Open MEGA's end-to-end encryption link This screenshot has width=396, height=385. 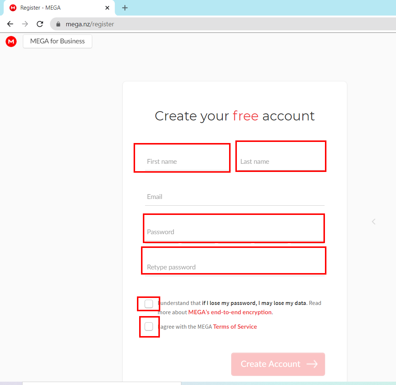click(230, 312)
